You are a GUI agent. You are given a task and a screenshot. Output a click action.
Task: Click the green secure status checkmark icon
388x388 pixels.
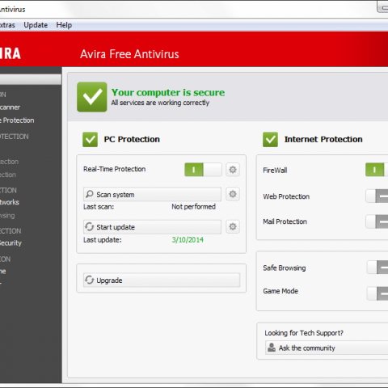point(92,97)
